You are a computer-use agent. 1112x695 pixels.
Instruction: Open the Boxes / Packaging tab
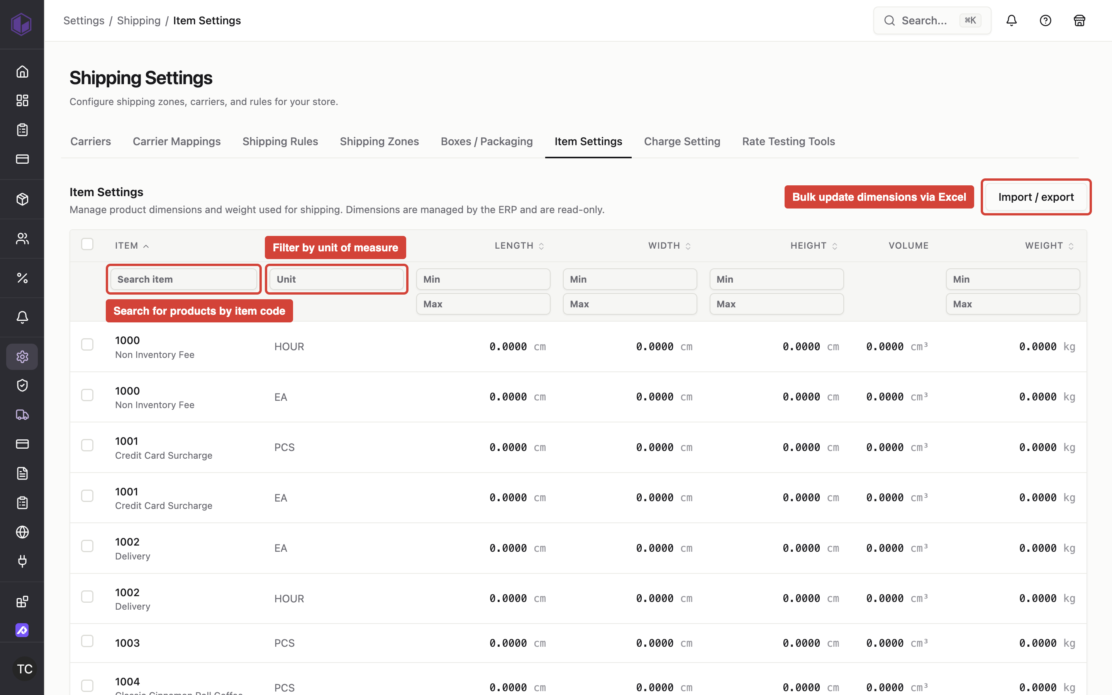[486, 142]
